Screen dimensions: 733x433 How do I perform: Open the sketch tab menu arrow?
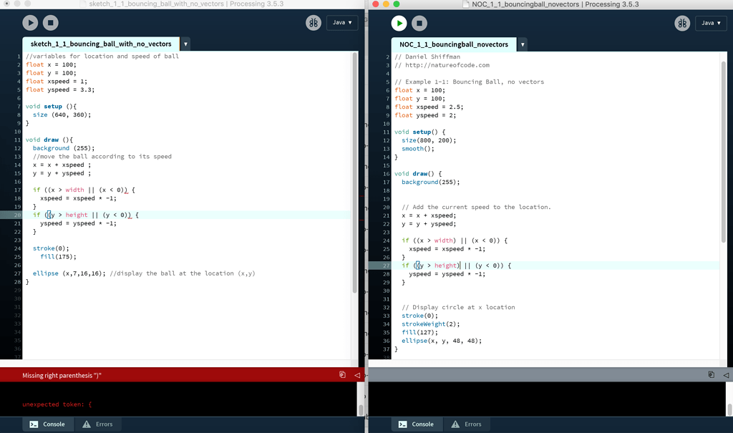click(185, 43)
